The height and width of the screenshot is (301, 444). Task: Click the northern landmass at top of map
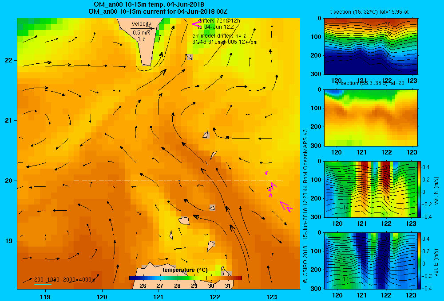coord(141,42)
